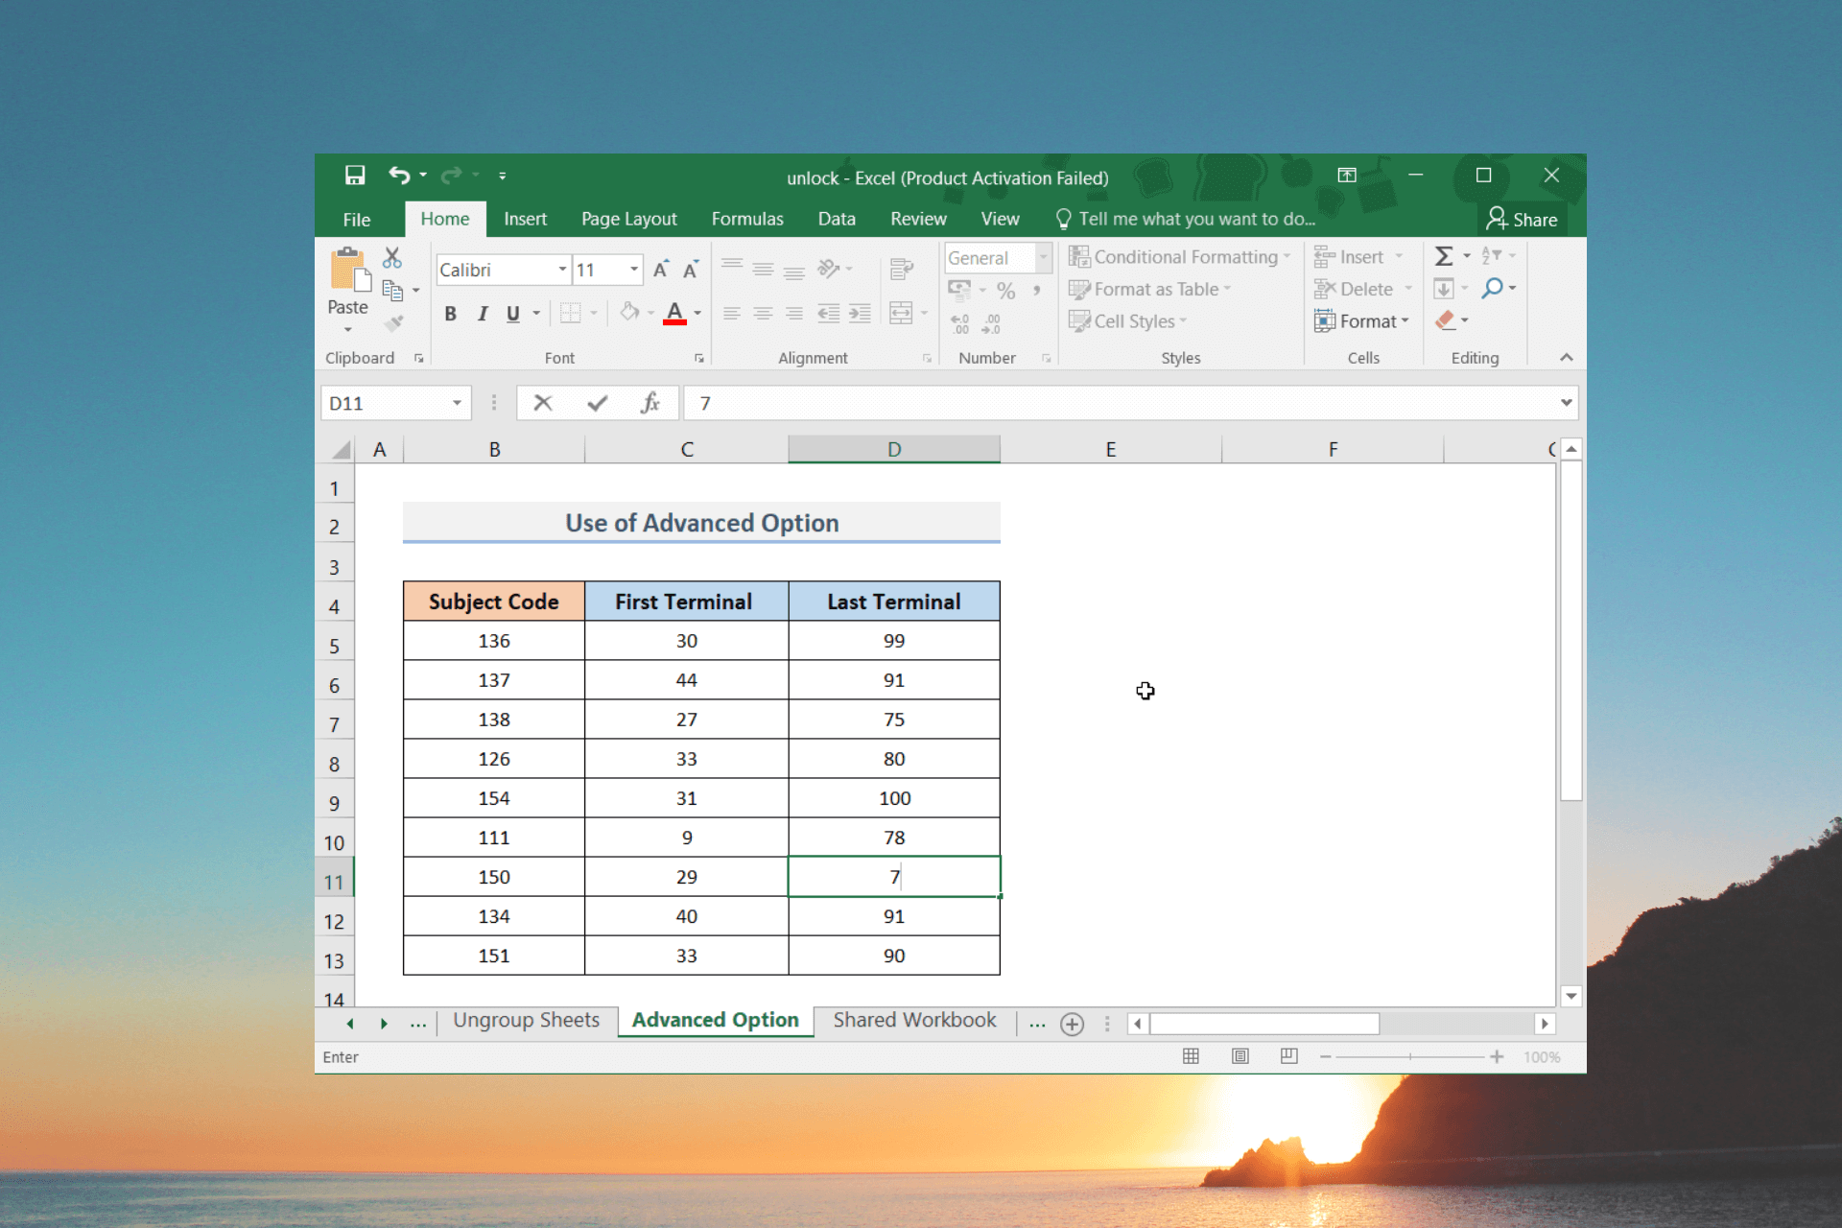
Task: Toggle Align Left in Alignment group
Action: tap(731, 313)
